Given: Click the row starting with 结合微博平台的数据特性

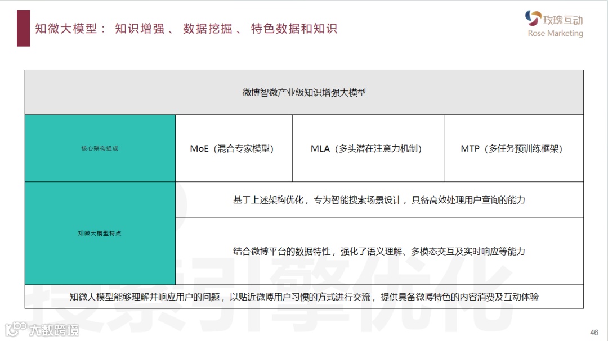Looking at the screenshot, I should (x=379, y=251).
